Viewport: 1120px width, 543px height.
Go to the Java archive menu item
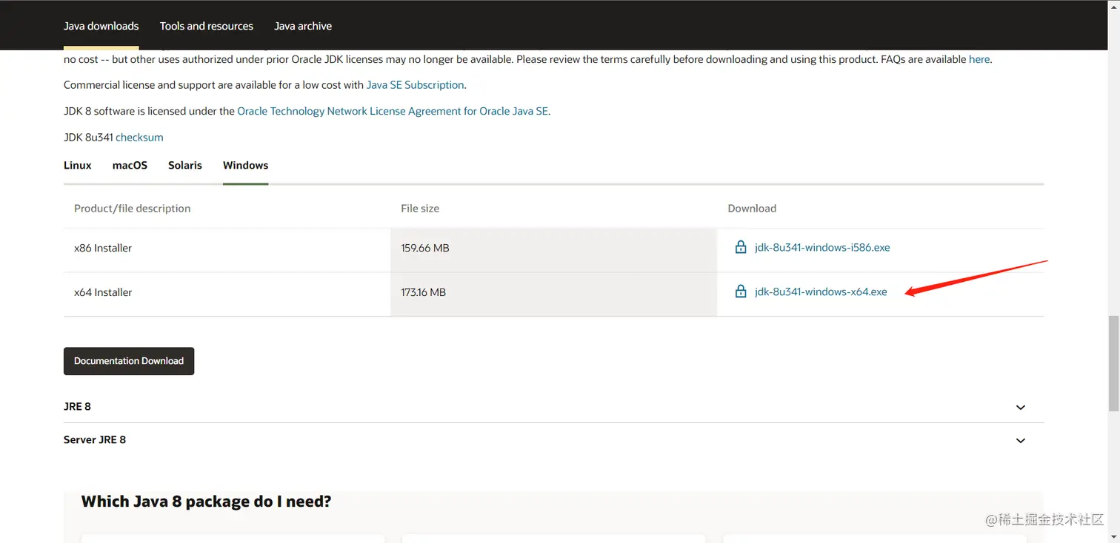[x=303, y=26]
